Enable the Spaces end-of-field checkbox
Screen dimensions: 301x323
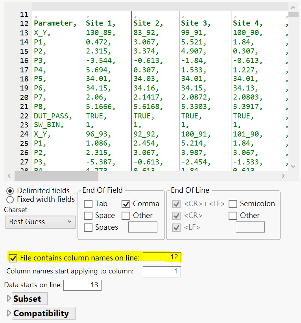tap(88, 227)
